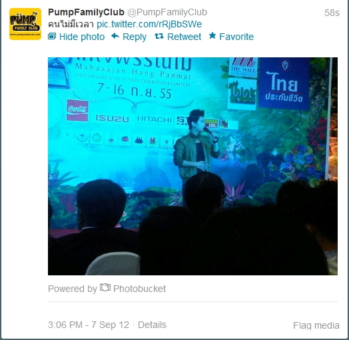
Task: Open the Photobucket text link
Action: click(x=139, y=289)
